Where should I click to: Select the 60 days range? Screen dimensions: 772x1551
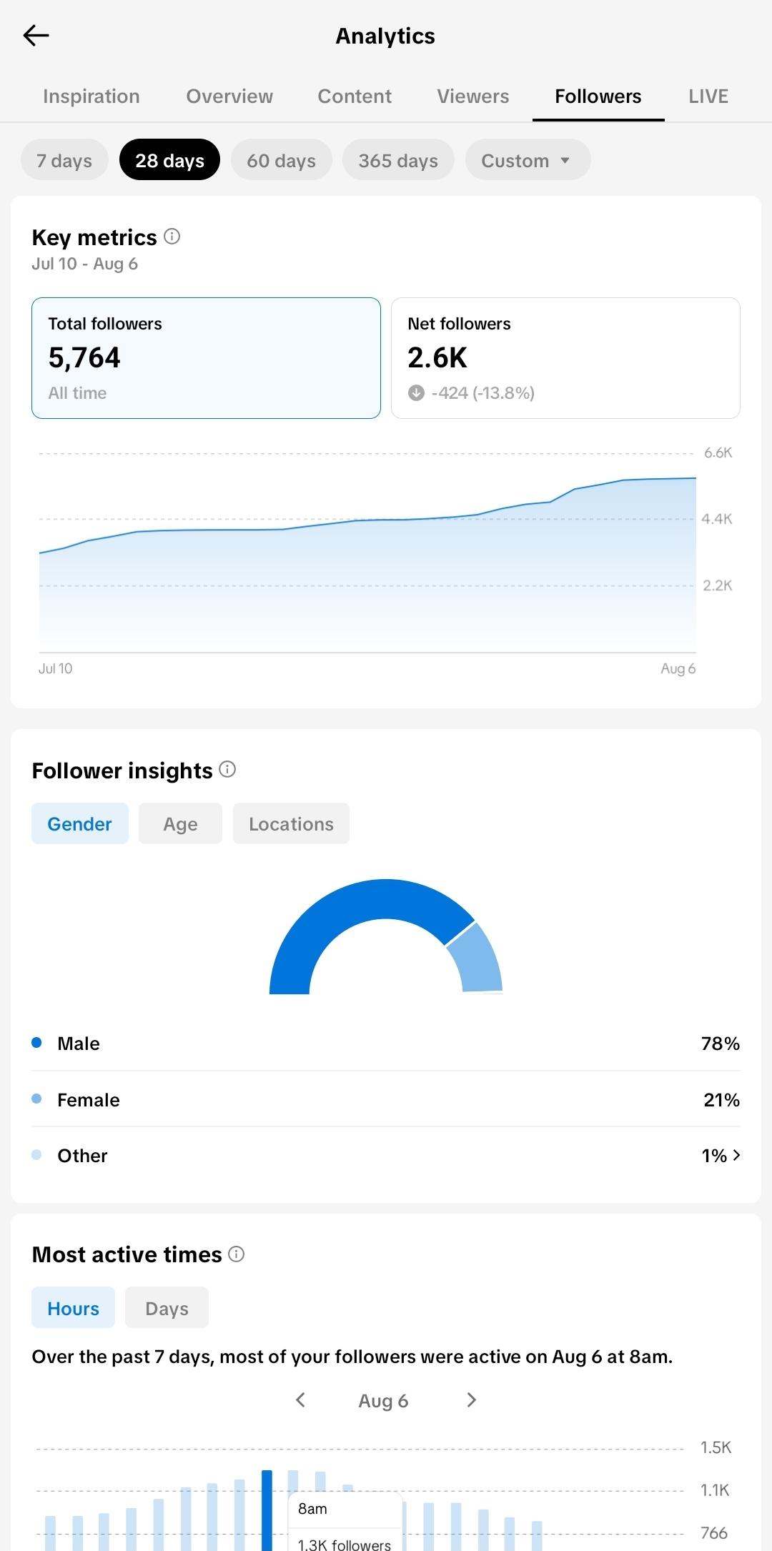click(282, 159)
